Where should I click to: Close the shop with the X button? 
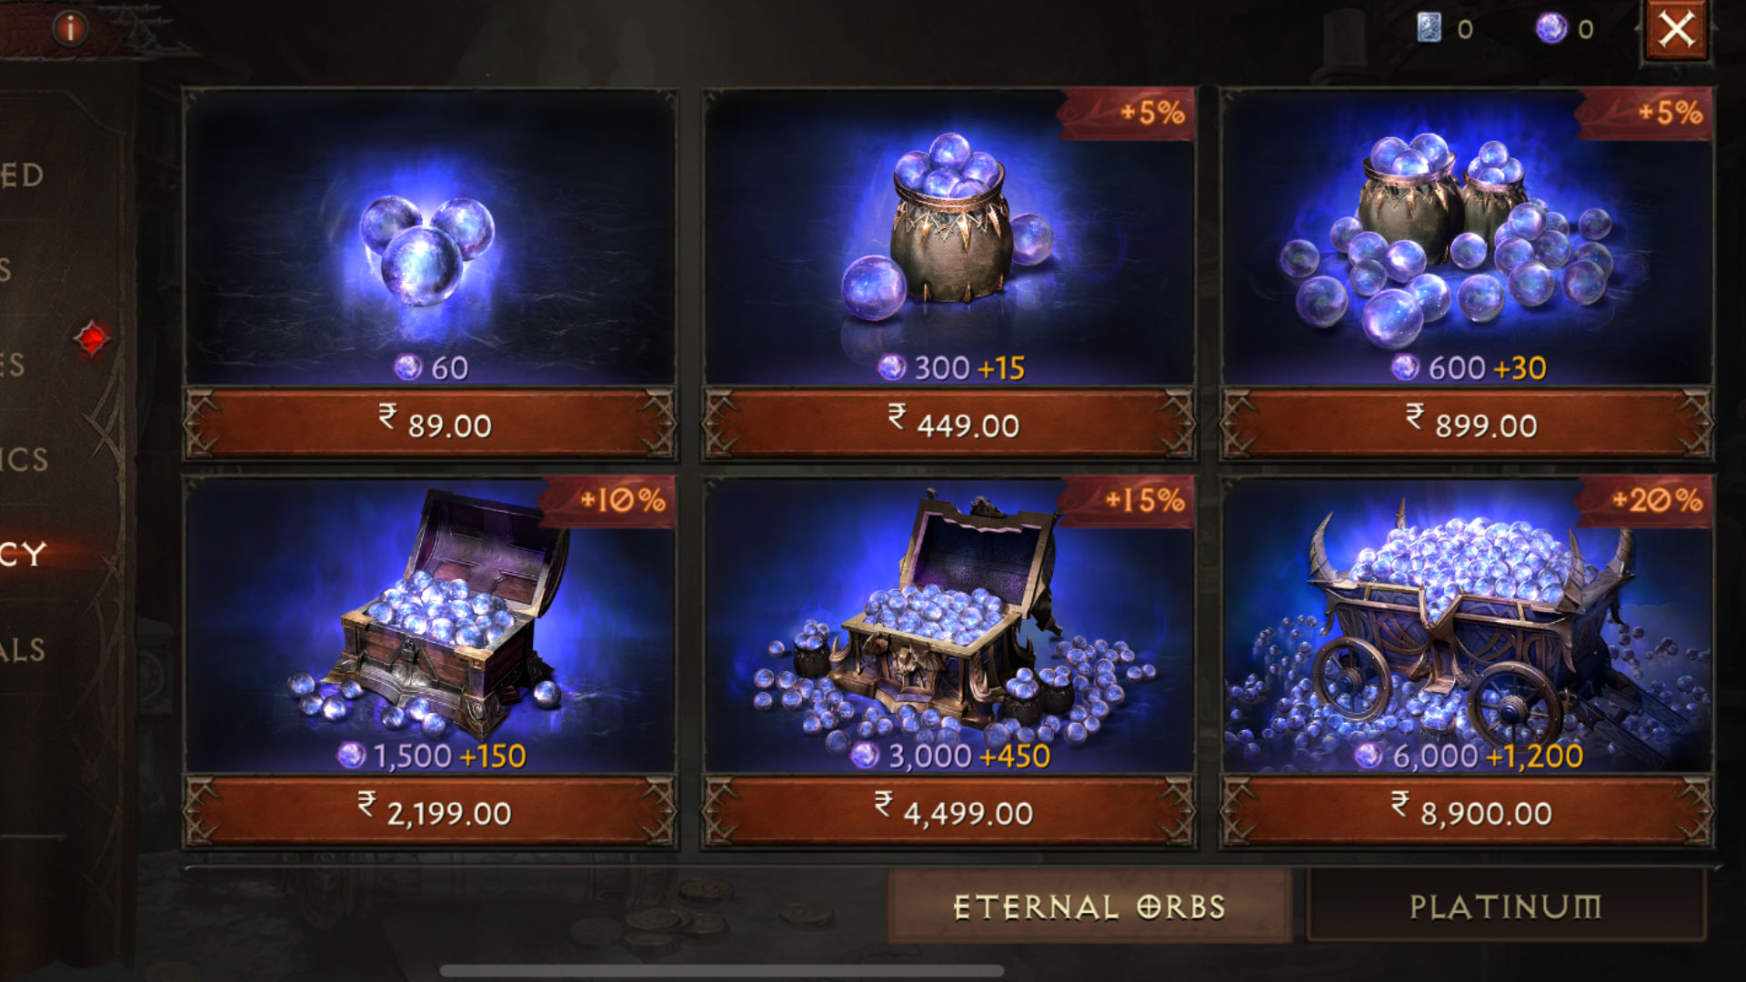1676,30
